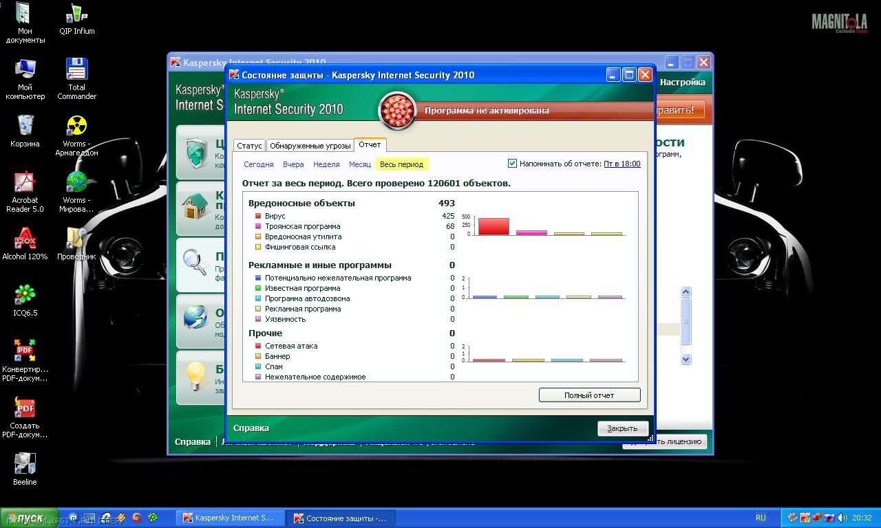This screenshot has height=528, width=881.
Task: Open the Создать PDF-докум... icon
Action: tap(25, 417)
